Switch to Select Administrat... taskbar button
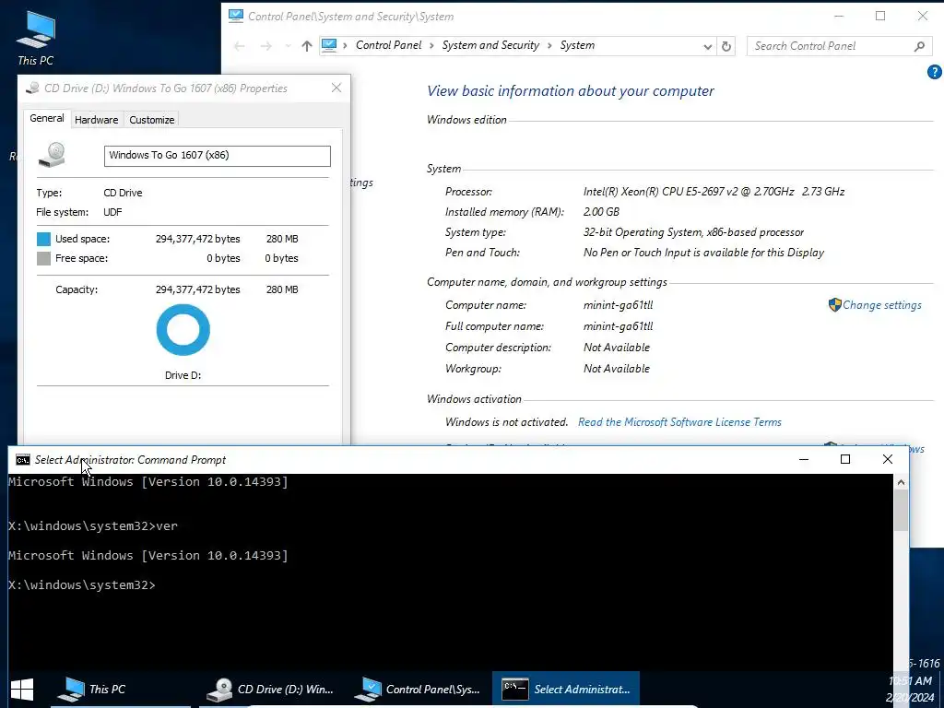 pyautogui.click(x=566, y=690)
